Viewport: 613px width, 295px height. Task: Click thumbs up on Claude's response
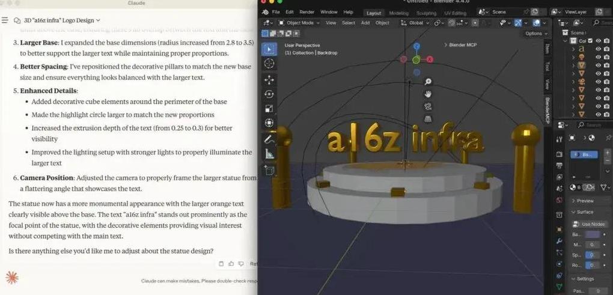click(231, 264)
